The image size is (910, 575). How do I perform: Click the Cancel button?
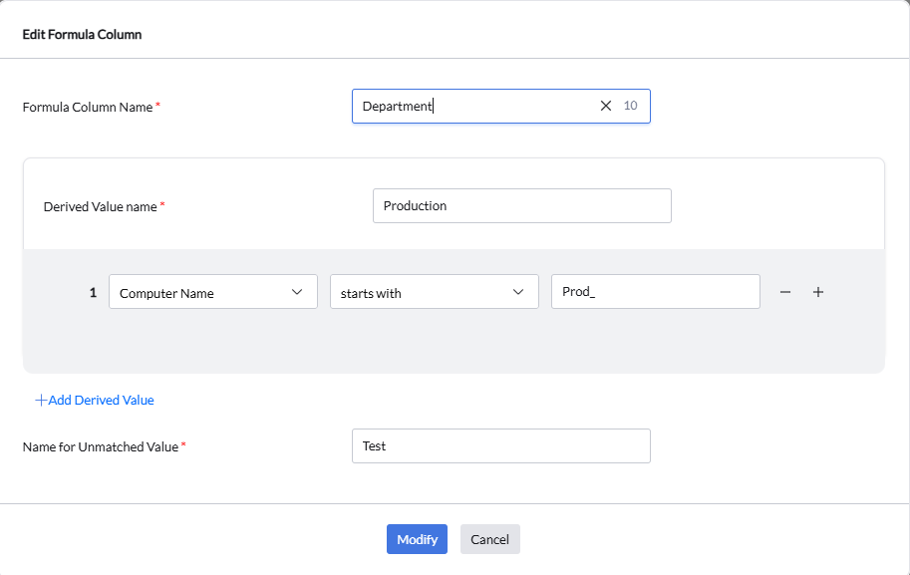click(489, 538)
